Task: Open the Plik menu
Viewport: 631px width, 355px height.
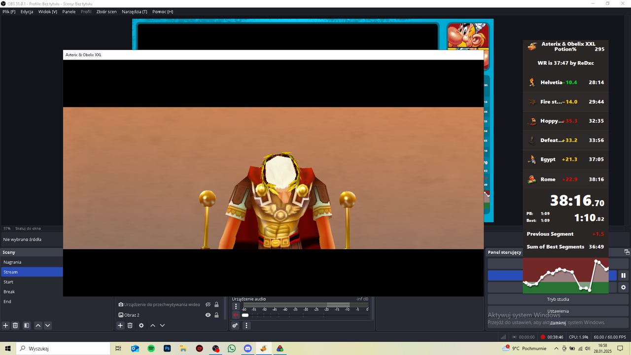Action: click(9, 11)
